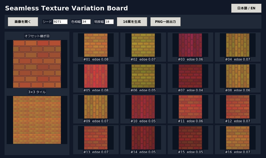Select variation thumbnail #12 edge 0.07
The height and width of the screenshot is (158, 266).
tap(238, 107)
